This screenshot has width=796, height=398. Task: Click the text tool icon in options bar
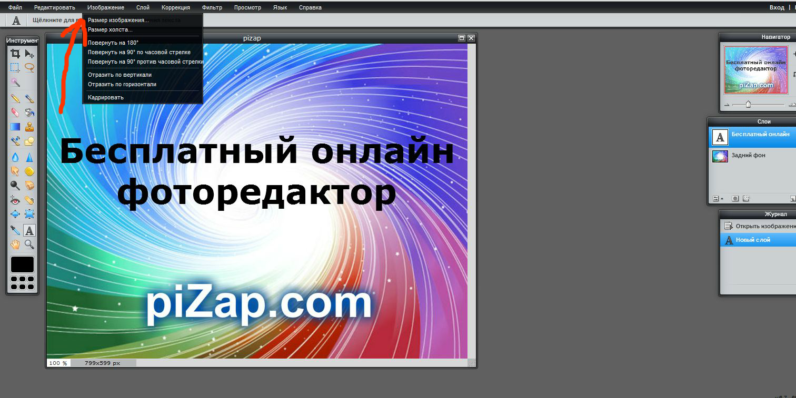[x=16, y=21]
